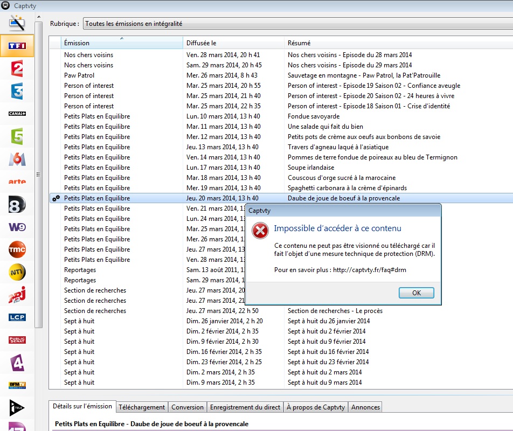Image resolution: width=513 pixels, height=431 pixels.
Task: Show the À propos de Captvty tab
Action: coord(316,407)
